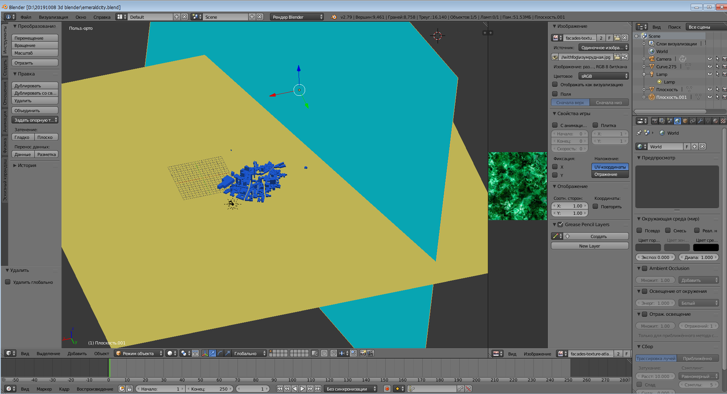Click the 'Дублировать' button
Image resolution: width=727 pixels, height=394 pixels.
tap(35, 86)
